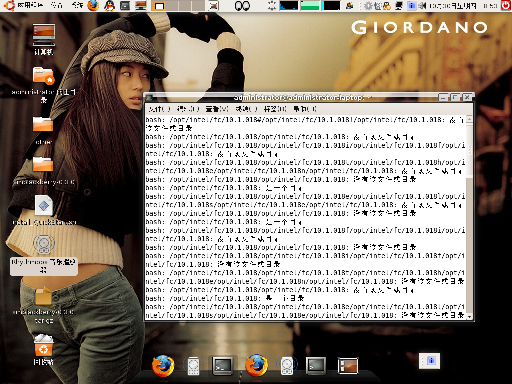Click the desktop-files thumbnail icon in bottom dock
Image resolution: width=512 pixels, height=384 pixels.
[x=348, y=365]
